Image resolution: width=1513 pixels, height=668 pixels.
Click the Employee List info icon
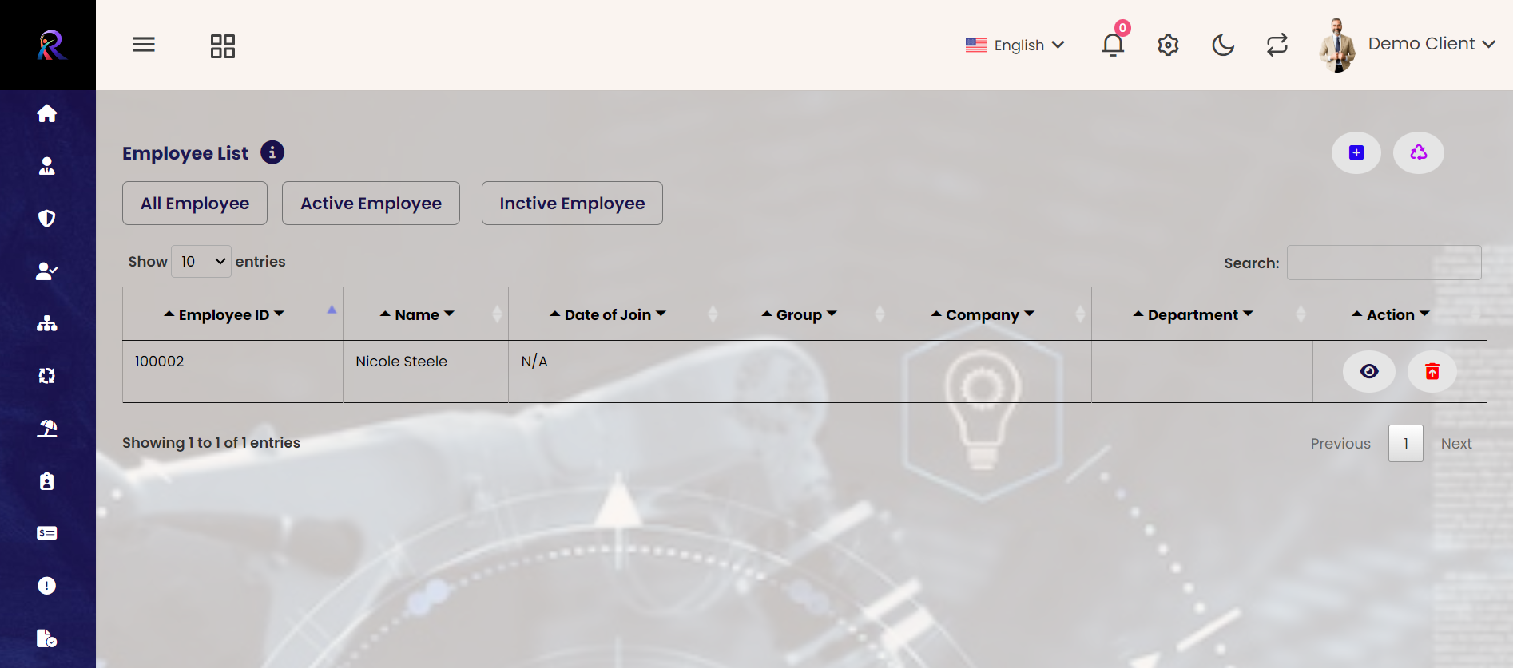pos(272,152)
